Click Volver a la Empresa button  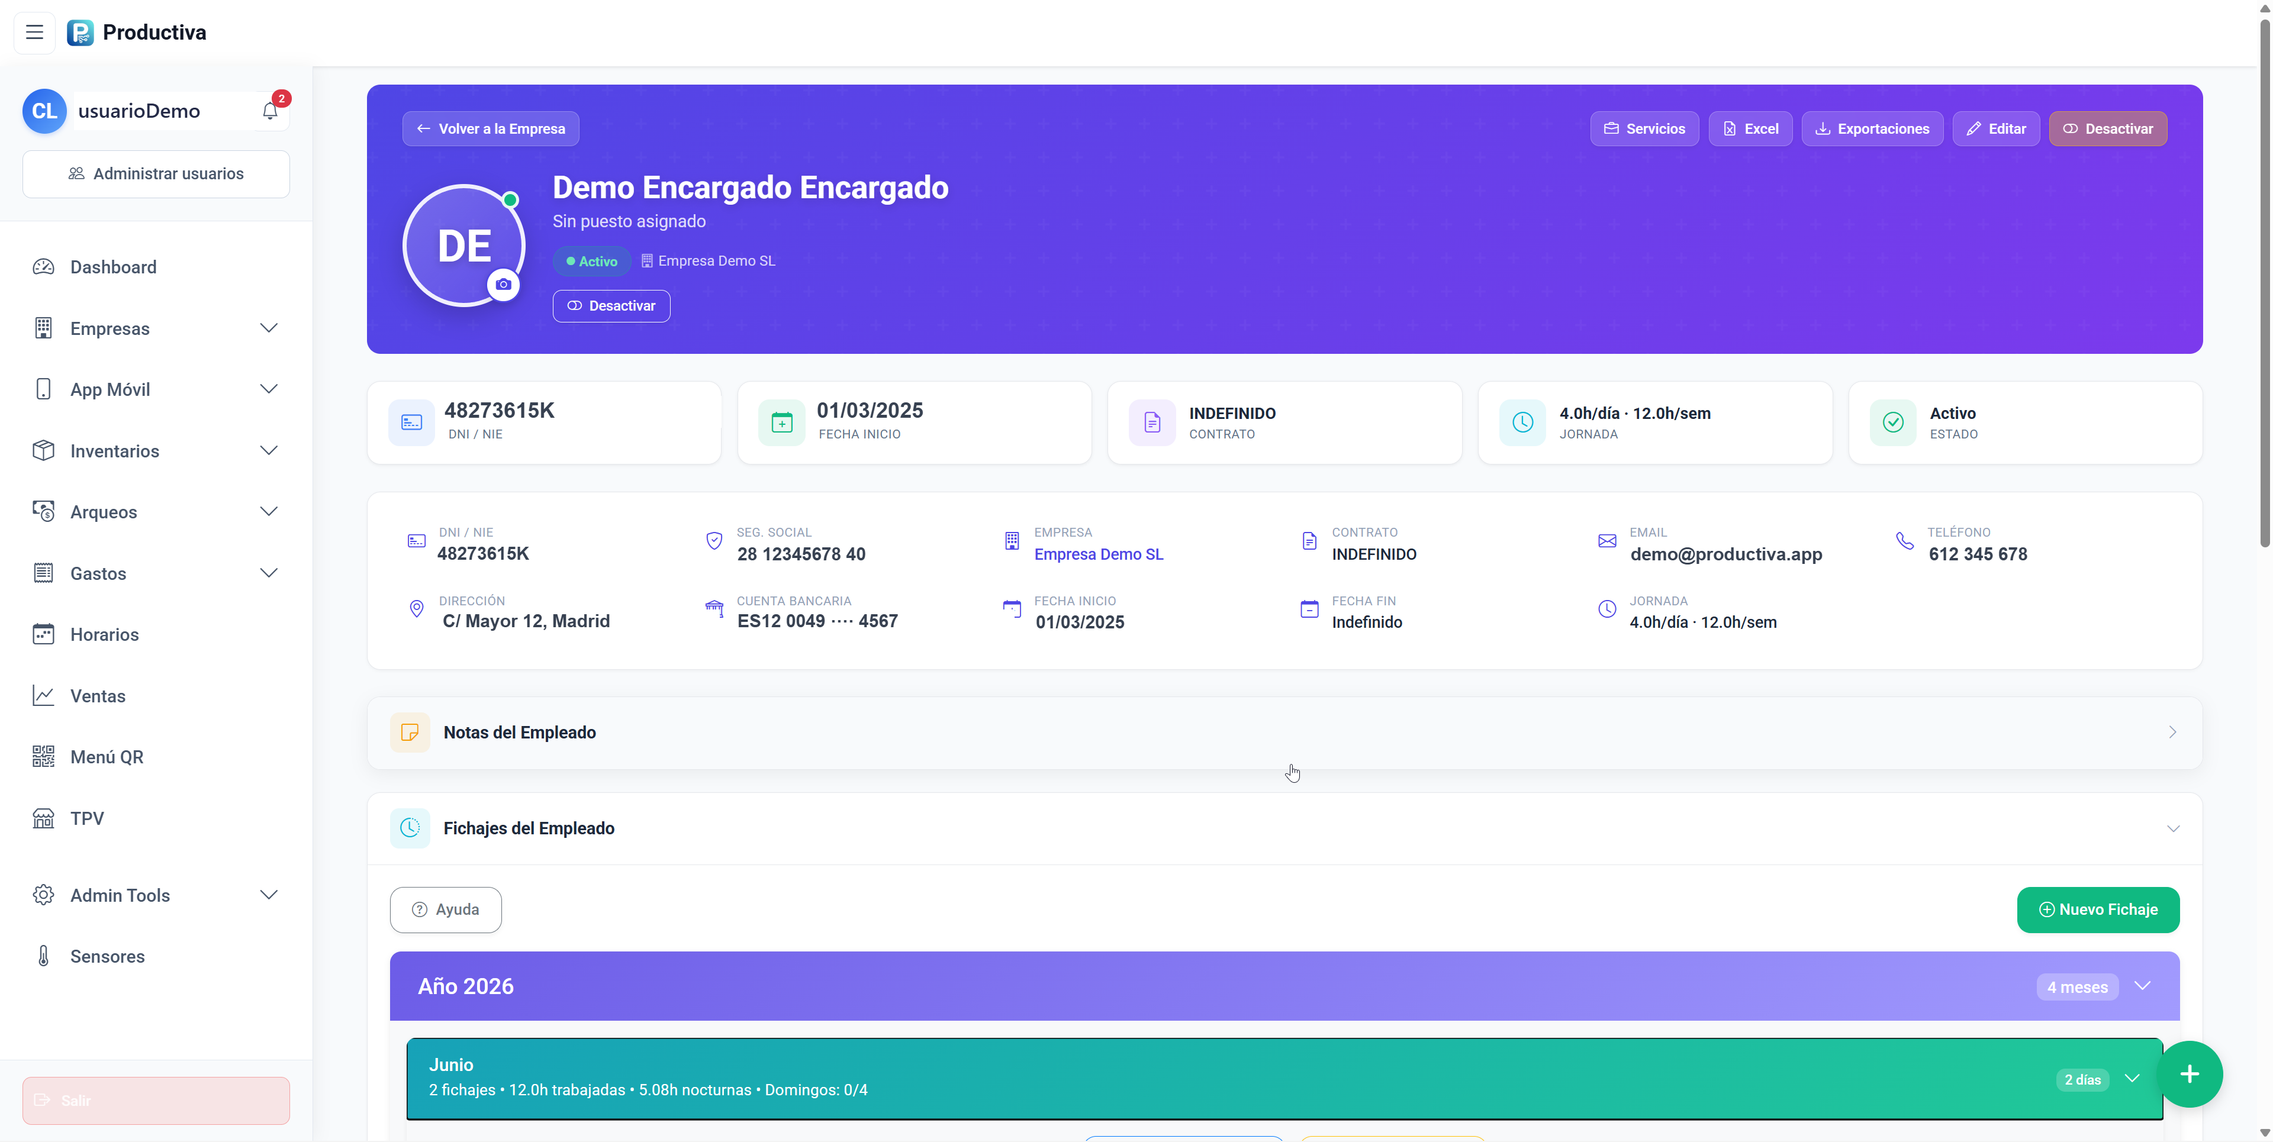pyautogui.click(x=491, y=129)
